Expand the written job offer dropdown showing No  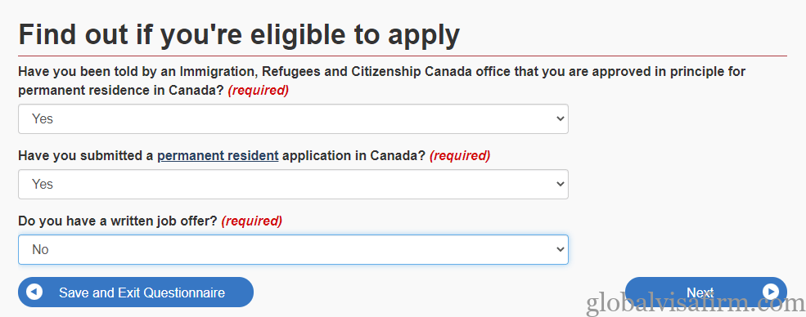[293, 250]
